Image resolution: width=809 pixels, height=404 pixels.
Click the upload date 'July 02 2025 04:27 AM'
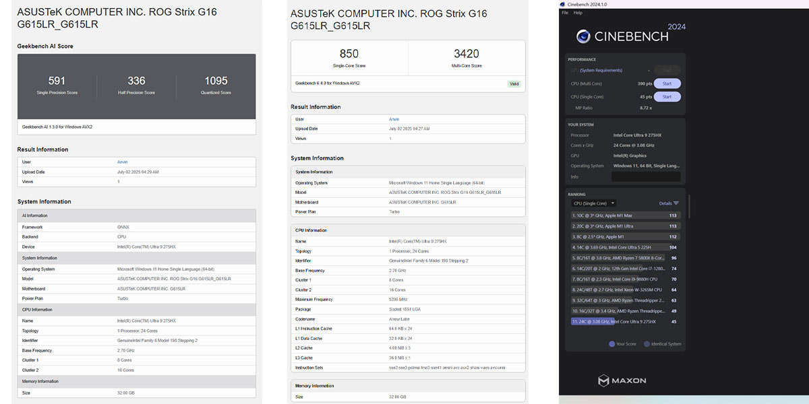click(x=409, y=129)
